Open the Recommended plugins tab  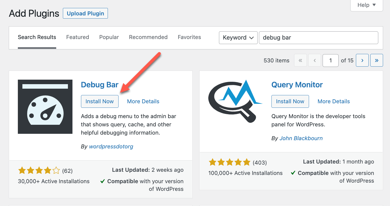[x=148, y=37]
